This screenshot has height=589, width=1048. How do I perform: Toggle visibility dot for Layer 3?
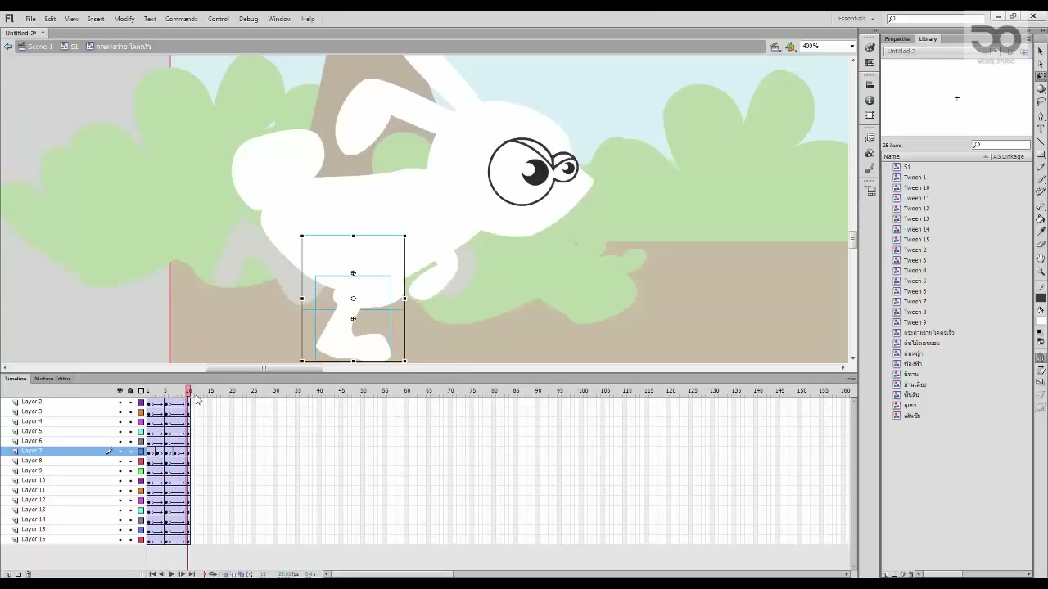point(120,411)
